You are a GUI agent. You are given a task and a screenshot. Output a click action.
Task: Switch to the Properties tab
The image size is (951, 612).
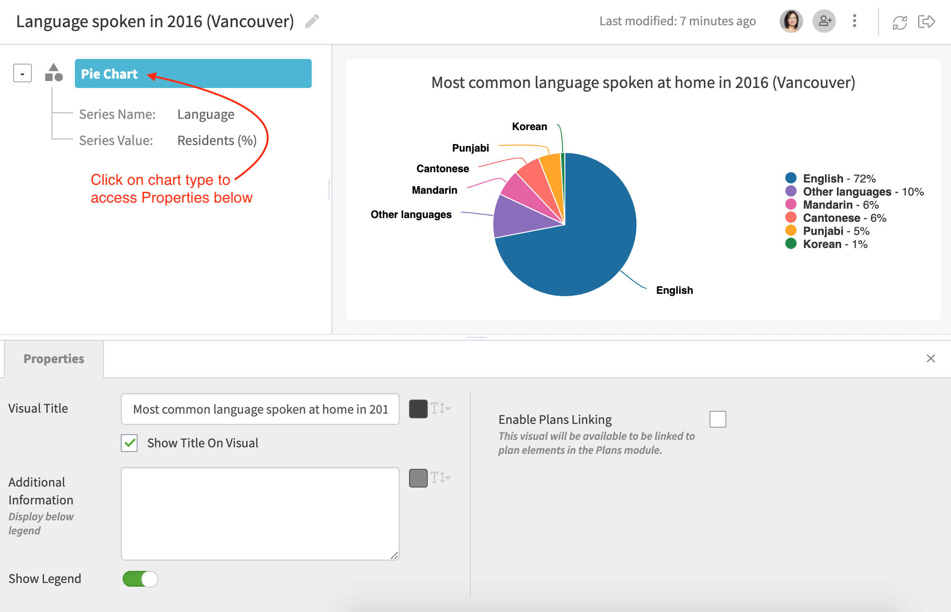point(53,358)
